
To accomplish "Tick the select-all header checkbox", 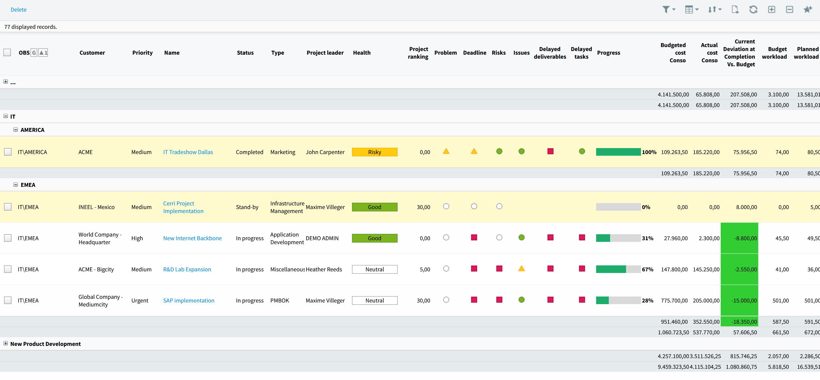I will click(7, 53).
